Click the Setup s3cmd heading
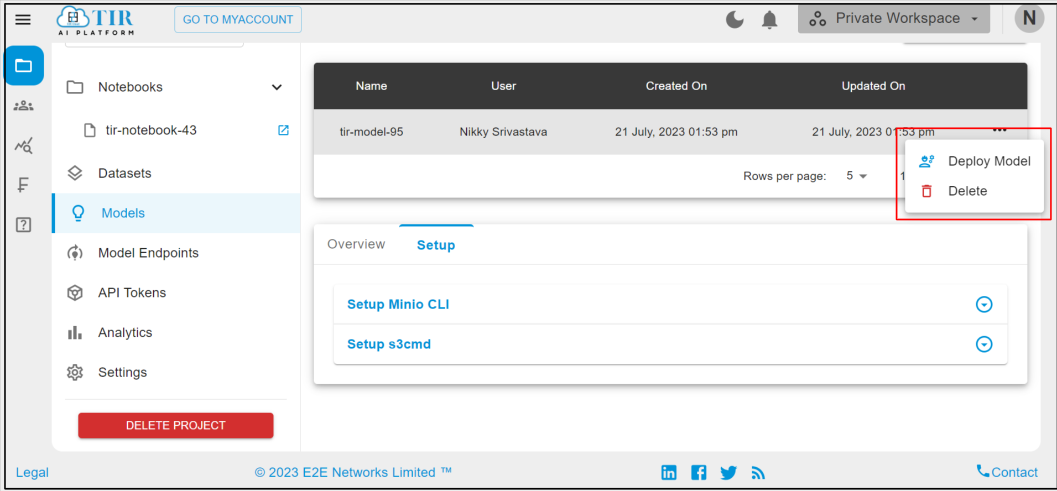 point(389,344)
